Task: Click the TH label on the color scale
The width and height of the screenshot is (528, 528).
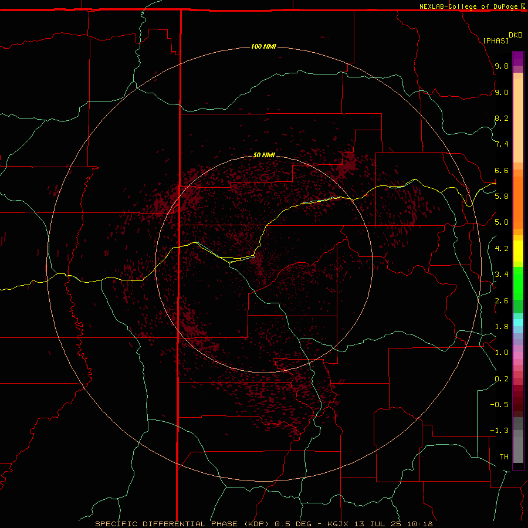Action: tap(504, 456)
